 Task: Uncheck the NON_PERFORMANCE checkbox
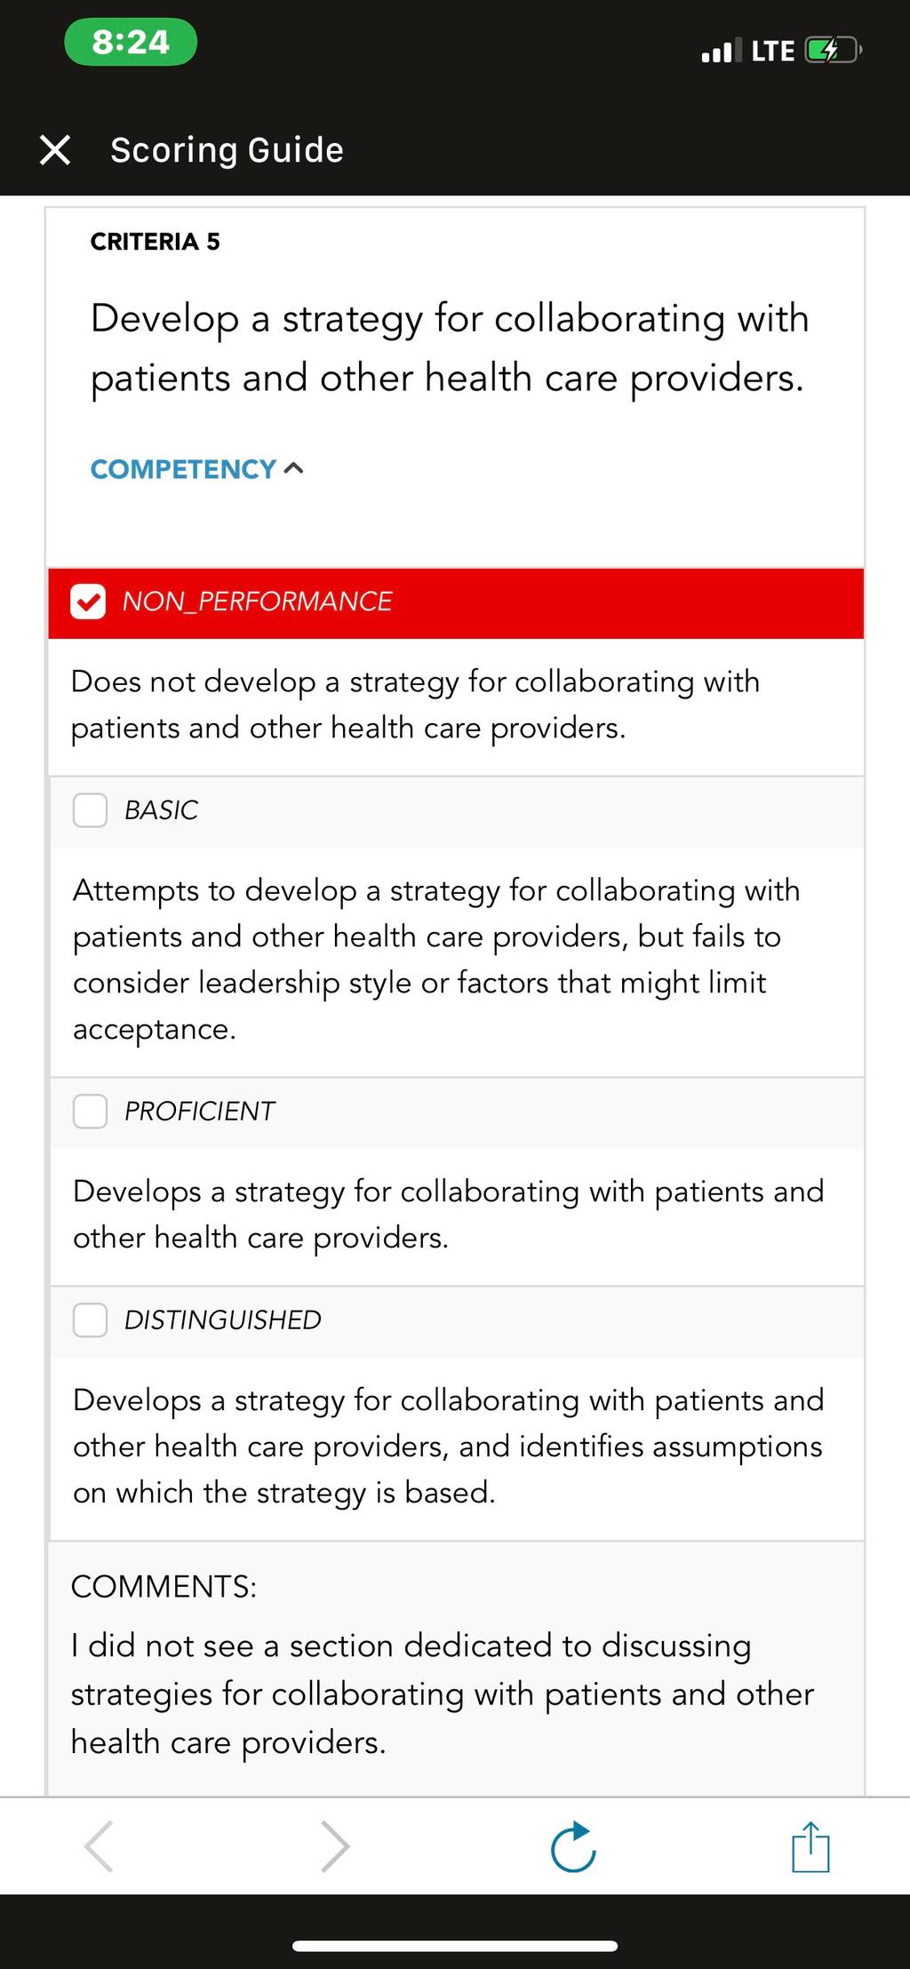tap(88, 602)
